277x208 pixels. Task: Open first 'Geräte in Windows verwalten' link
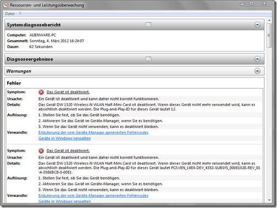(64, 138)
